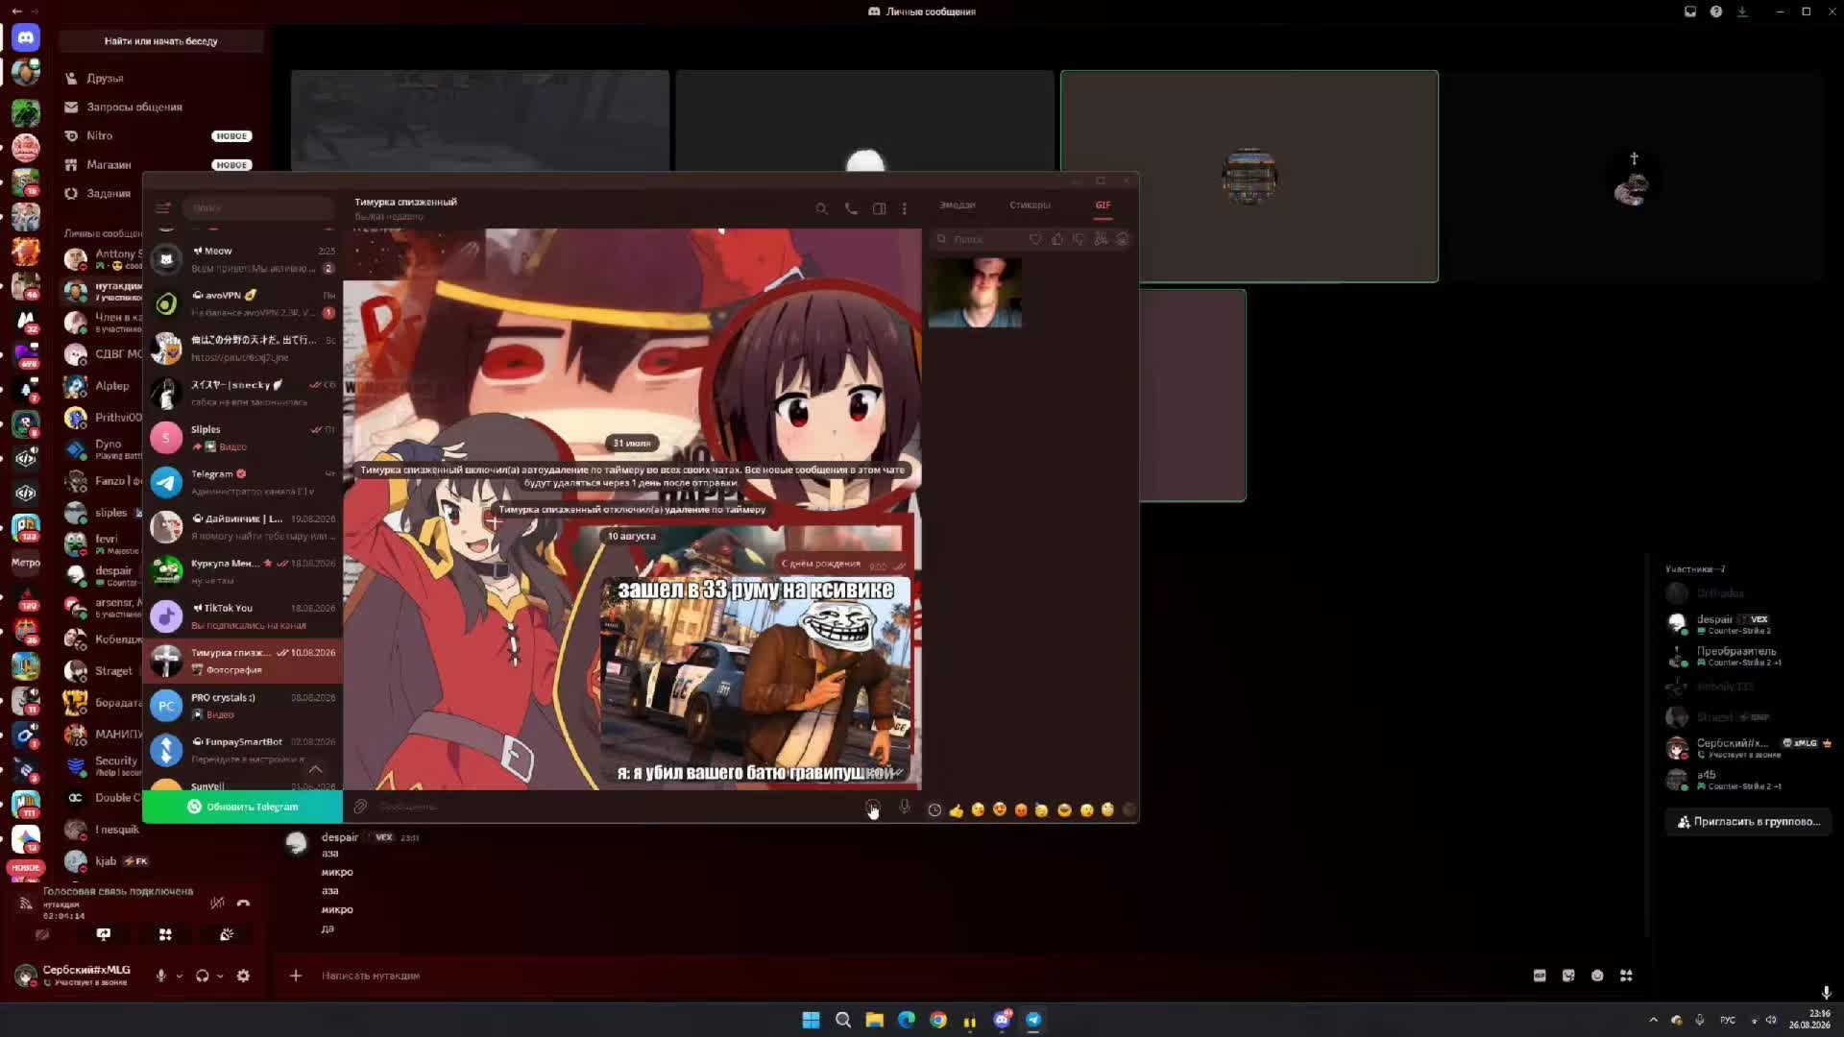Viewport: 1844px width, 1037px height.
Task: Open the avoVPN chat in Telegram
Action: (243, 303)
